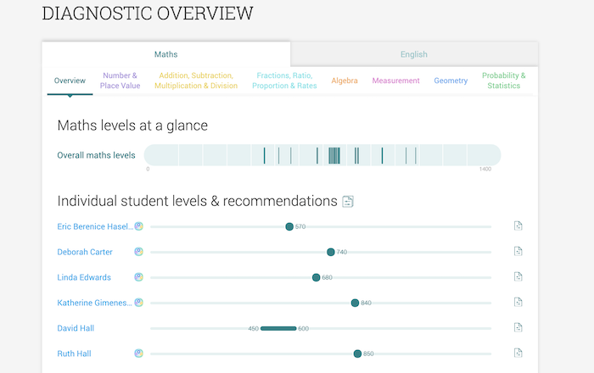Open Katherine Gimenes' report document icon
594x373 pixels.
[518, 303]
